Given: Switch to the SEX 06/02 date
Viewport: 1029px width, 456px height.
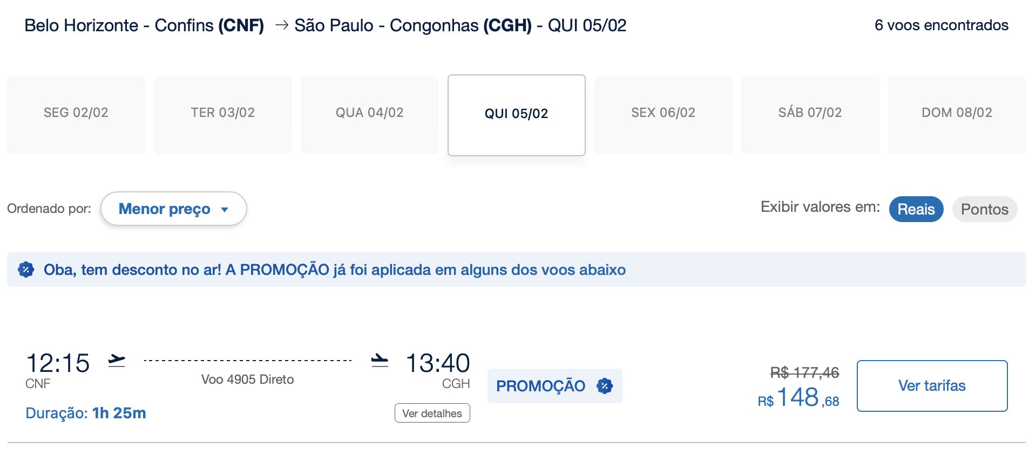Looking at the screenshot, I should [x=664, y=113].
